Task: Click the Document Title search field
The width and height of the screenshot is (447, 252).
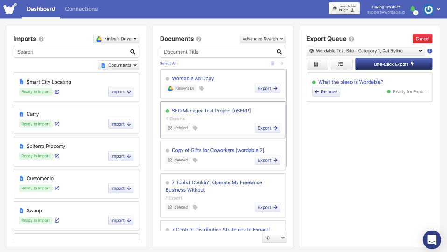Action: point(218,52)
